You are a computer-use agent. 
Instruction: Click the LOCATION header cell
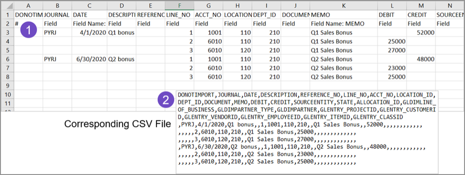pos(238,14)
